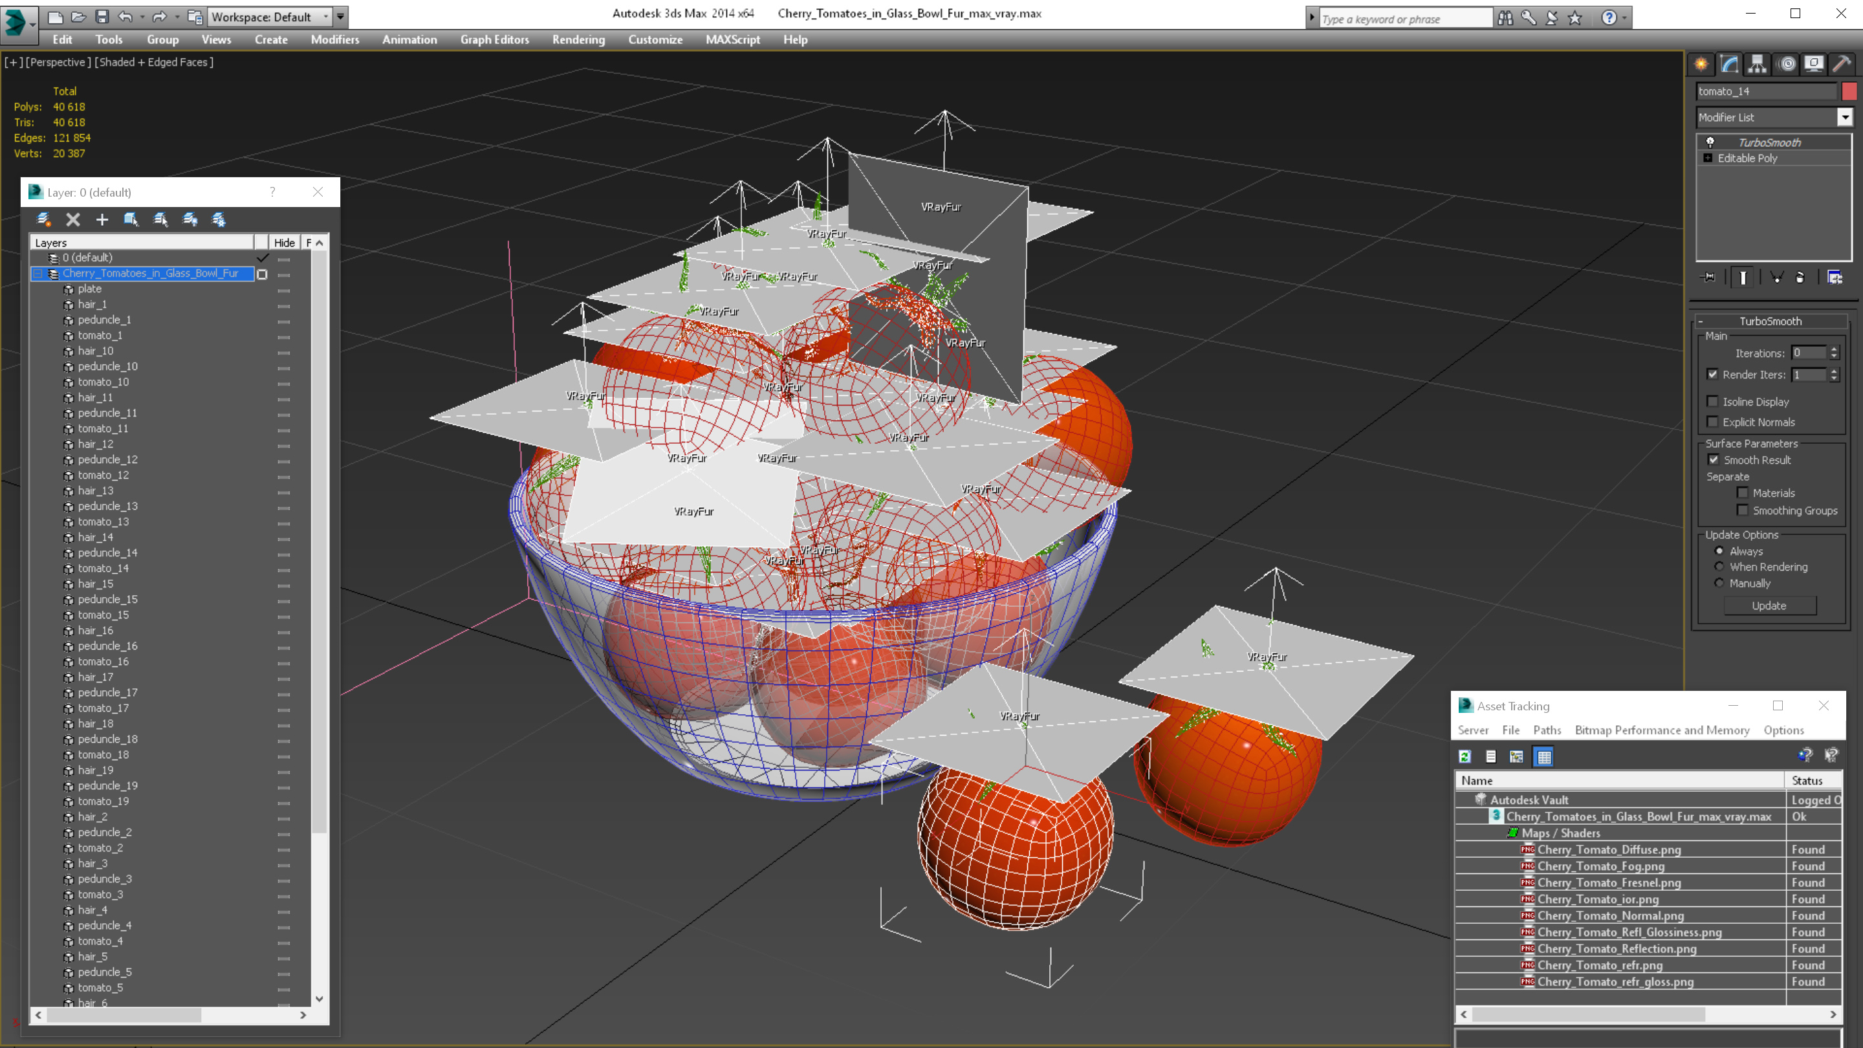Open the Display command panel tab
1863x1048 pixels.
coord(1814,65)
